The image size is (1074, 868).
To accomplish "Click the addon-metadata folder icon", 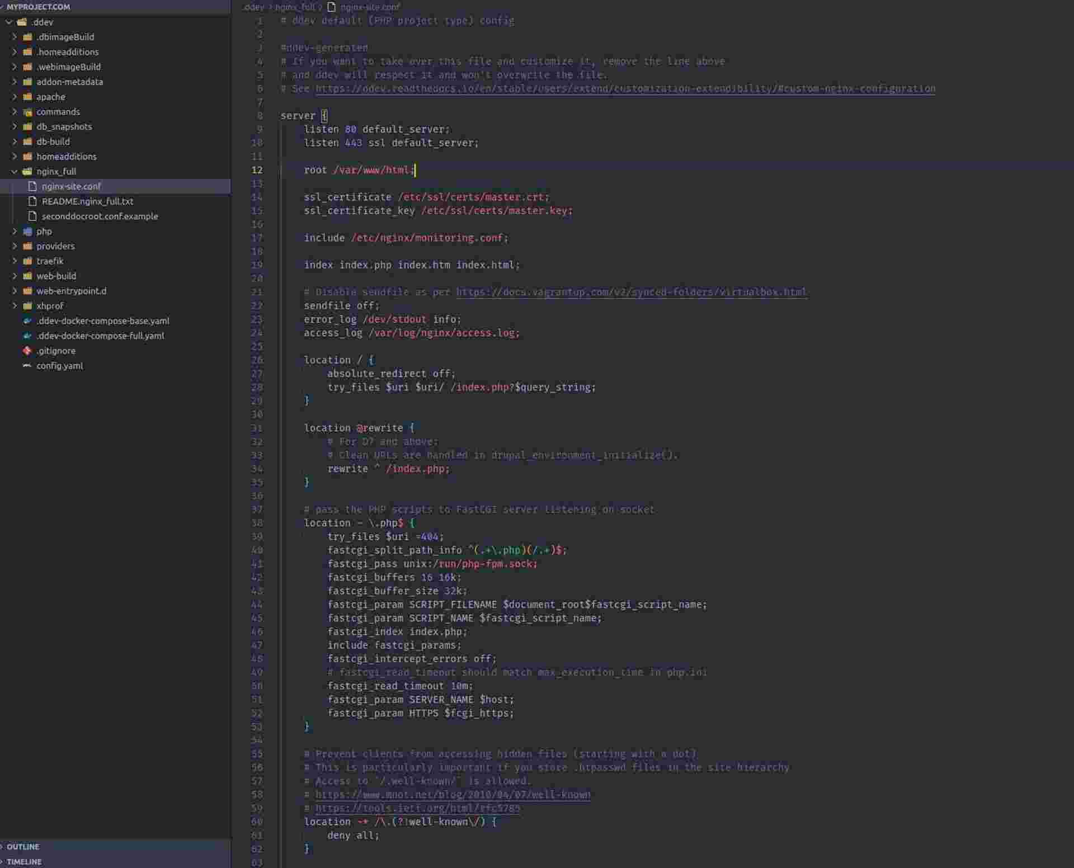I will (27, 82).
